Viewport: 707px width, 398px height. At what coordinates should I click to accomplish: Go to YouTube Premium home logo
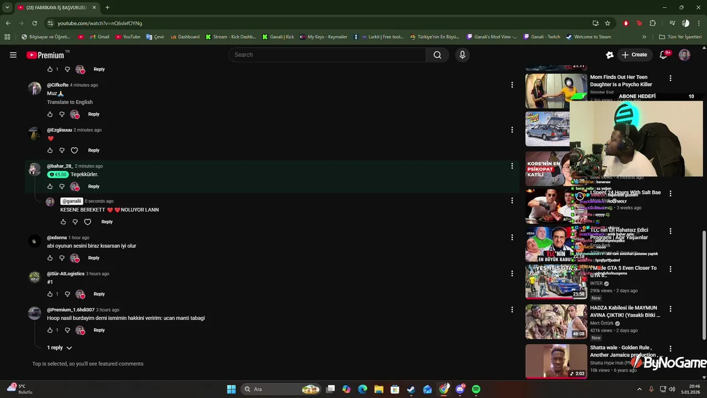pos(45,55)
